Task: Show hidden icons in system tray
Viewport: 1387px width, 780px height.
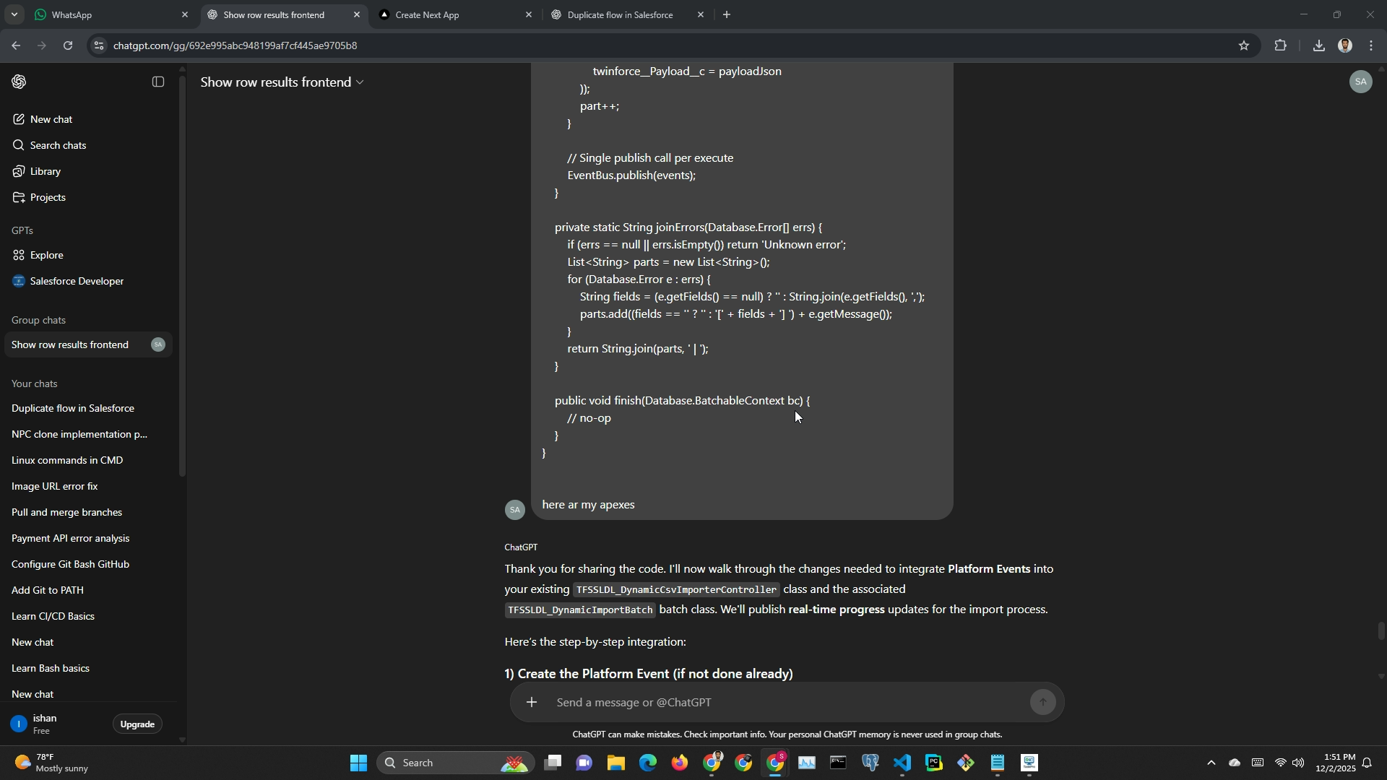Action: 1211,763
